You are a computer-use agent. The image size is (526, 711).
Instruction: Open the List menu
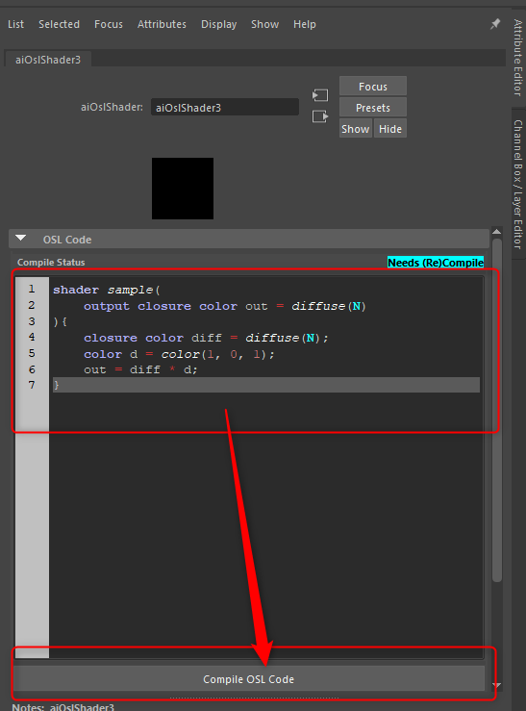15,24
